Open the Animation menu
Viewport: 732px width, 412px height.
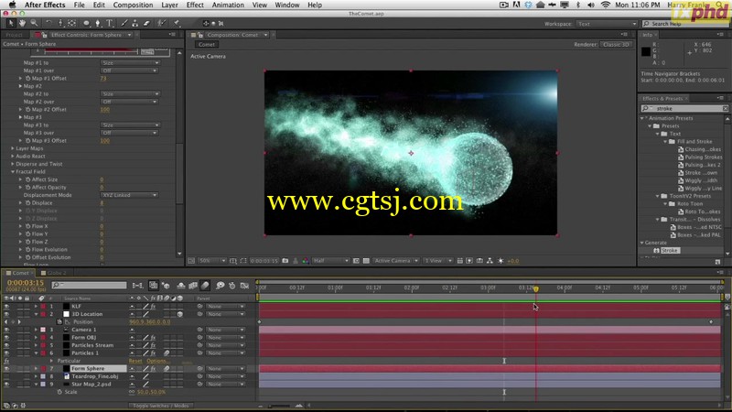228,5
